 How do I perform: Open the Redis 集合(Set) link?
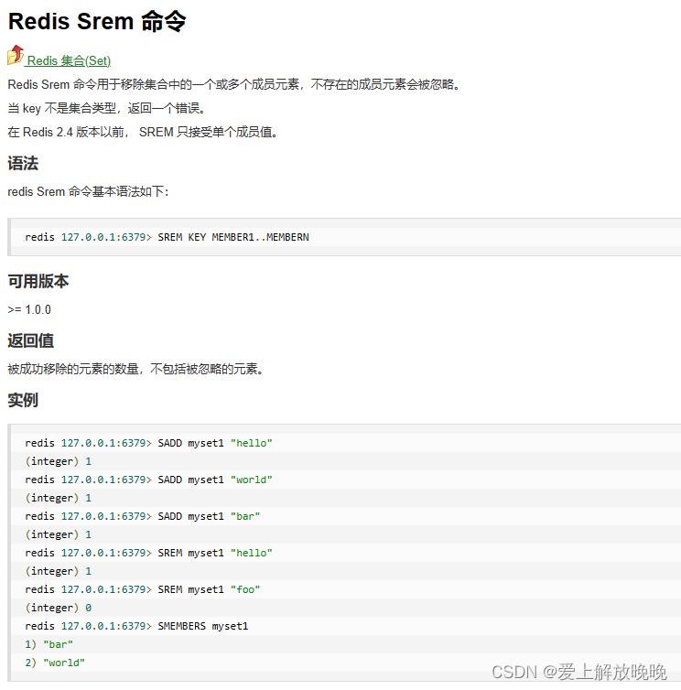[x=69, y=60]
